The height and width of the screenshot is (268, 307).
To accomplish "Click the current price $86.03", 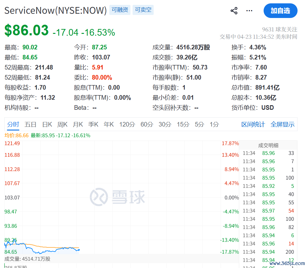I will [x=27, y=30].
